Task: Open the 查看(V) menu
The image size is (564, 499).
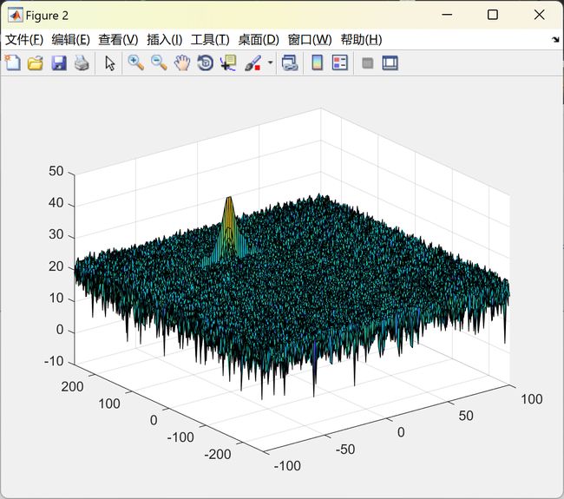Action: click(118, 40)
